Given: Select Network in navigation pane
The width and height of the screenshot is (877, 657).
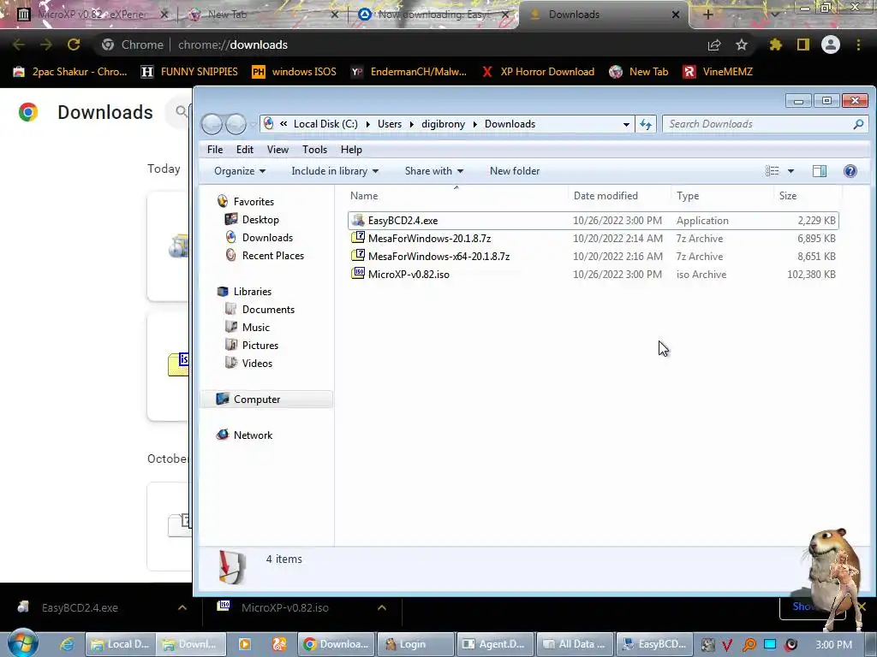Looking at the screenshot, I should coord(253,435).
